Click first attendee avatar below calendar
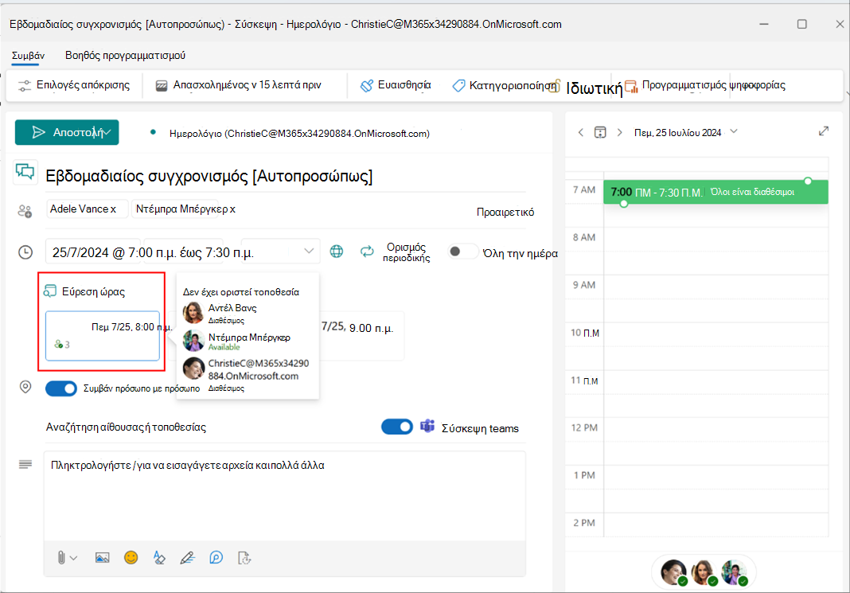 pos(674,572)
